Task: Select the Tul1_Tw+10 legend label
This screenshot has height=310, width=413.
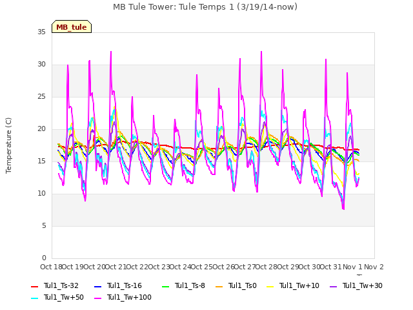Action: [x=299, y=285]
